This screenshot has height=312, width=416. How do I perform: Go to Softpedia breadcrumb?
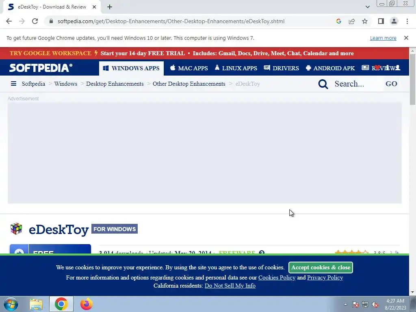[x=33, y=84]
